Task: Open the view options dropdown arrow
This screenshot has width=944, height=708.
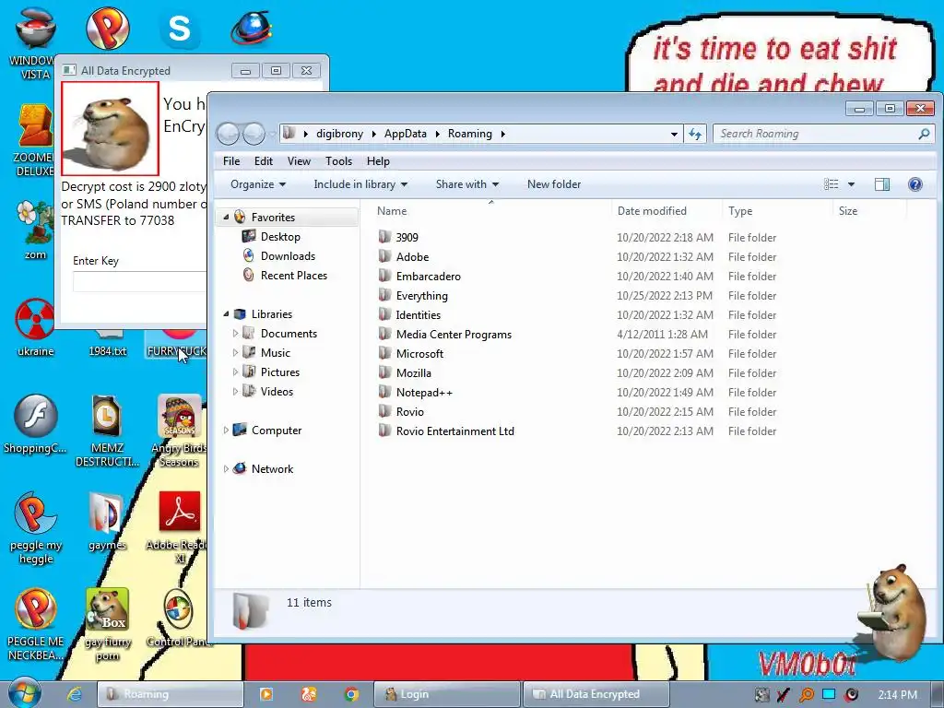Action: 851,184
